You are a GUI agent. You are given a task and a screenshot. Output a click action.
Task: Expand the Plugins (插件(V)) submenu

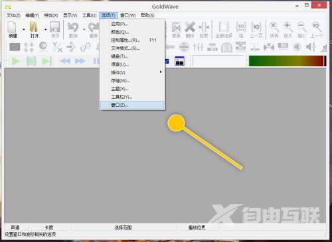[132, 72]
